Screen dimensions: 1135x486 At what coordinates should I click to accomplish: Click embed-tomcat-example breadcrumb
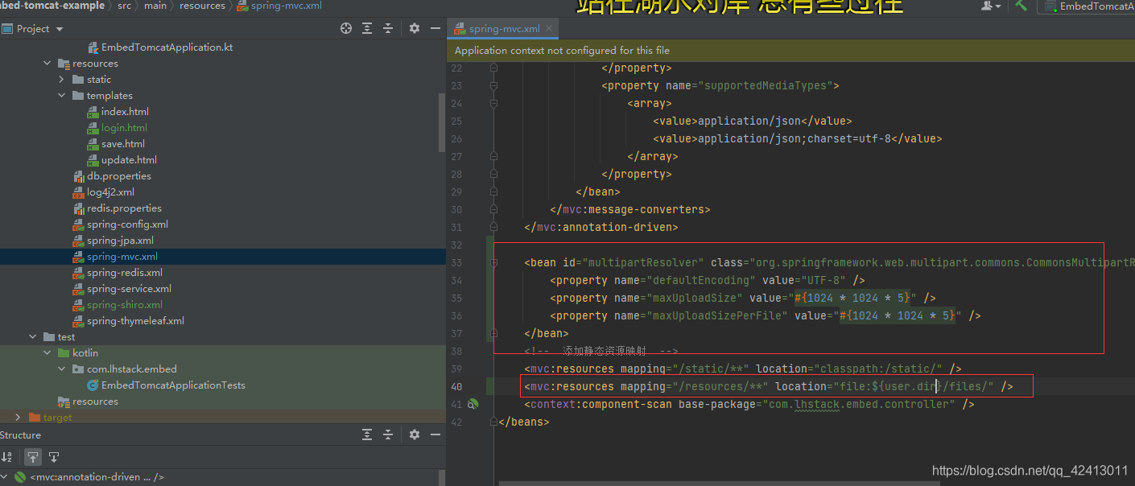pos(52,6)
